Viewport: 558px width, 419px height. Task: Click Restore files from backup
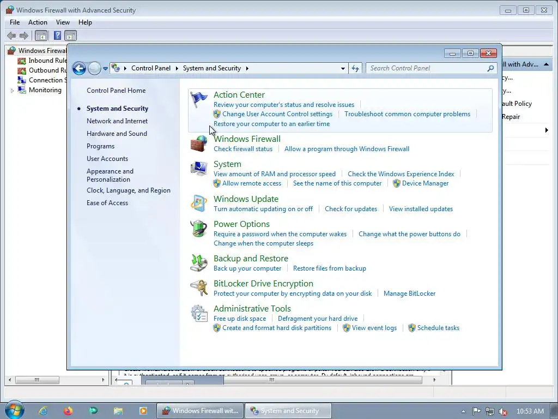[x=330, y=268]
